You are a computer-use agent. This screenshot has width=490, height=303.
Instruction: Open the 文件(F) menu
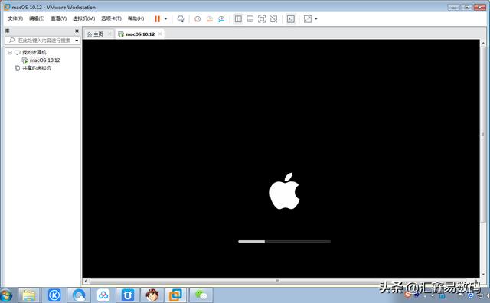pos(15,18)
